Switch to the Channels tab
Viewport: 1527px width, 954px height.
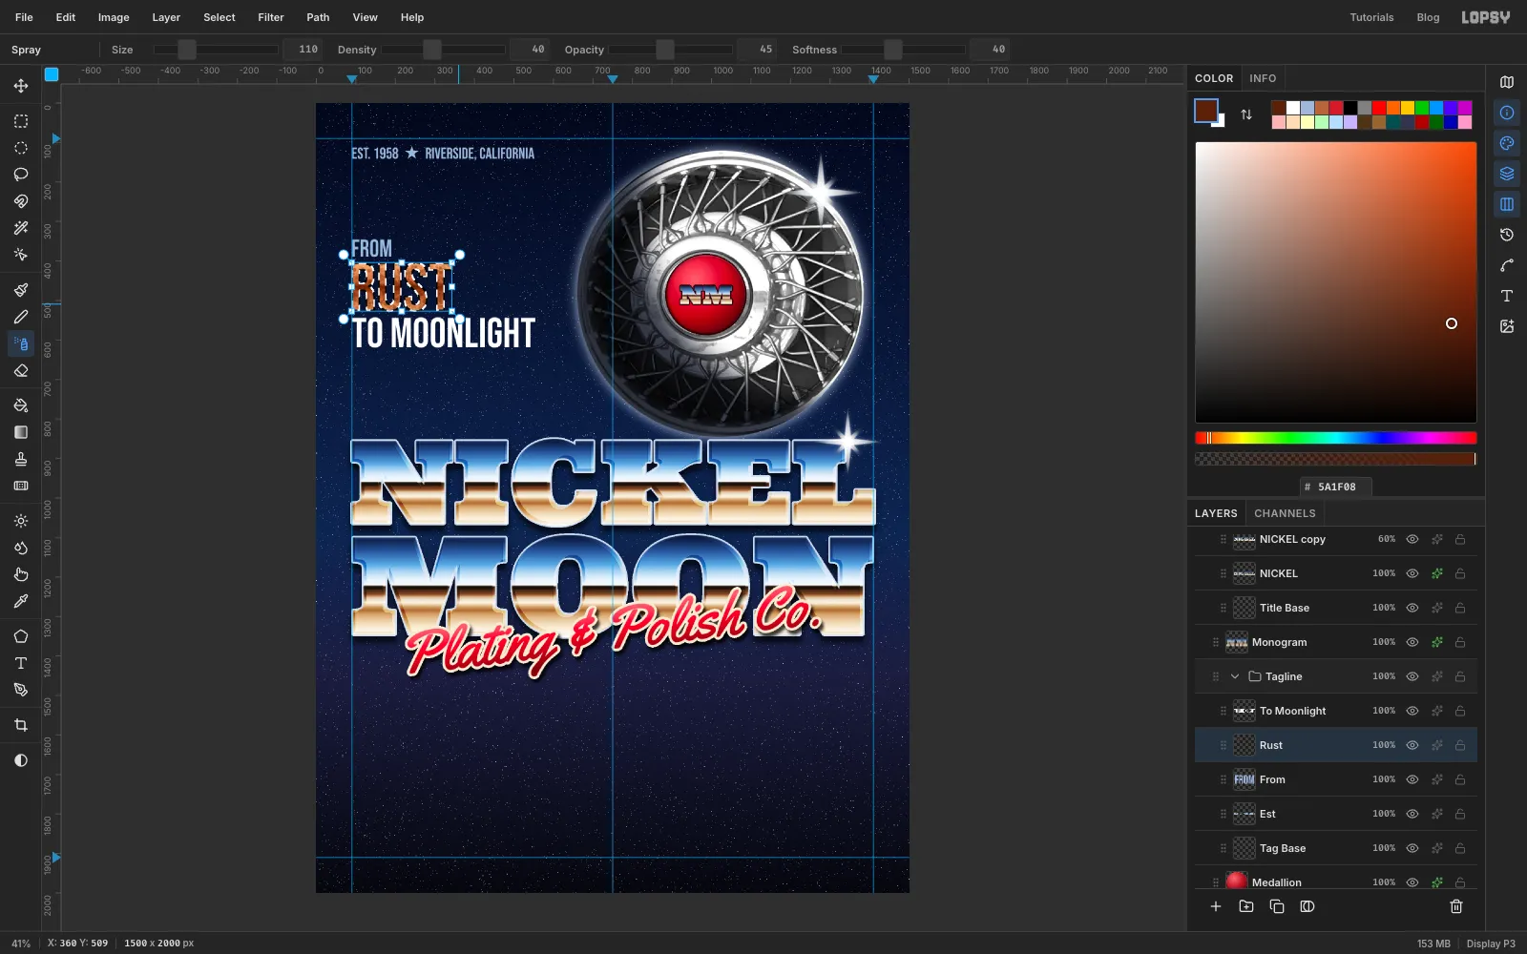click(x=1285, y=513)
